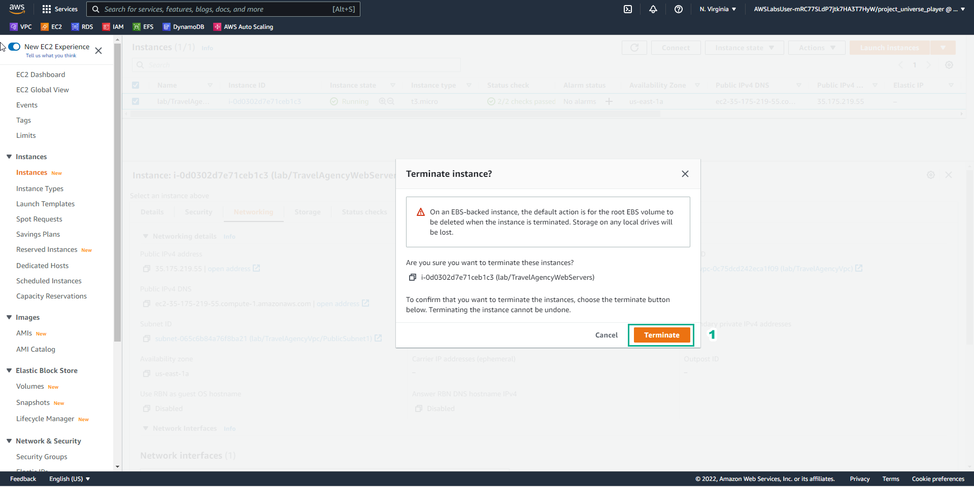Collapse the Networking details section
The height and width of the screenshot is (487, 974).
(x=146, y=236)
